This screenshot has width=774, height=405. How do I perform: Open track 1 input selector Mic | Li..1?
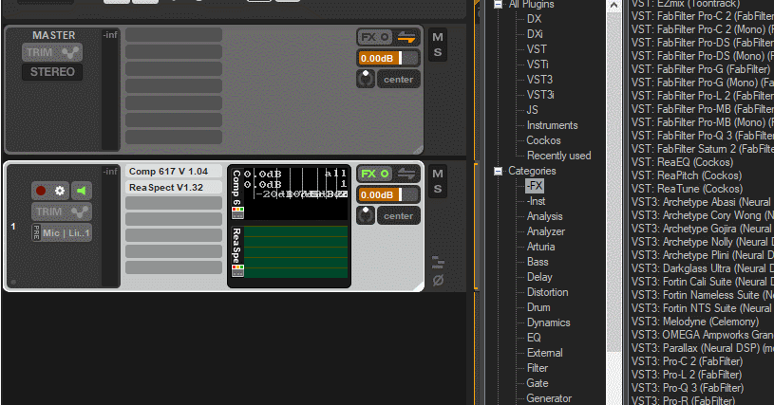click(66, 232)
